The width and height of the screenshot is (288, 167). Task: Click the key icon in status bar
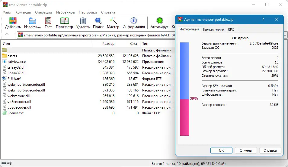click(10, 163)
